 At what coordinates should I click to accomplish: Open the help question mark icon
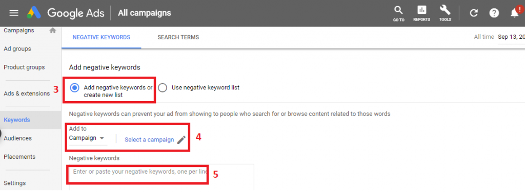494,13
